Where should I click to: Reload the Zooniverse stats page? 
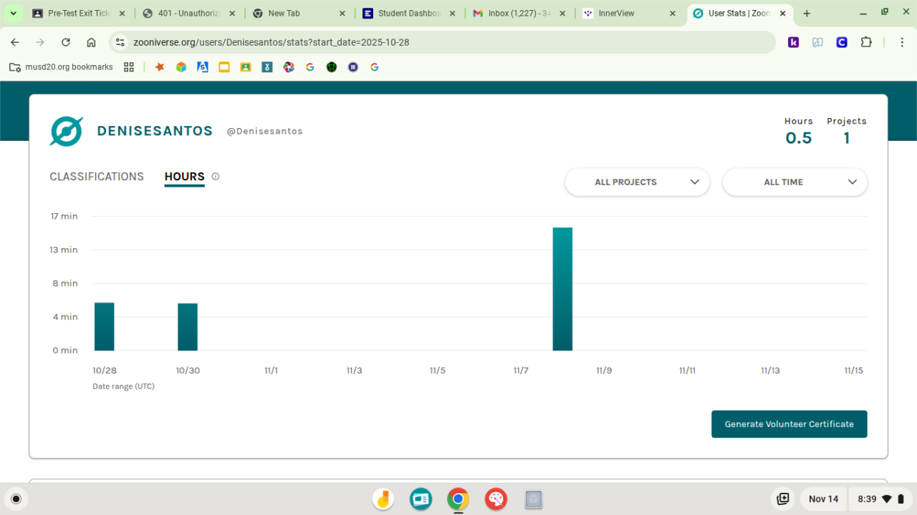(x=66, y=42)
